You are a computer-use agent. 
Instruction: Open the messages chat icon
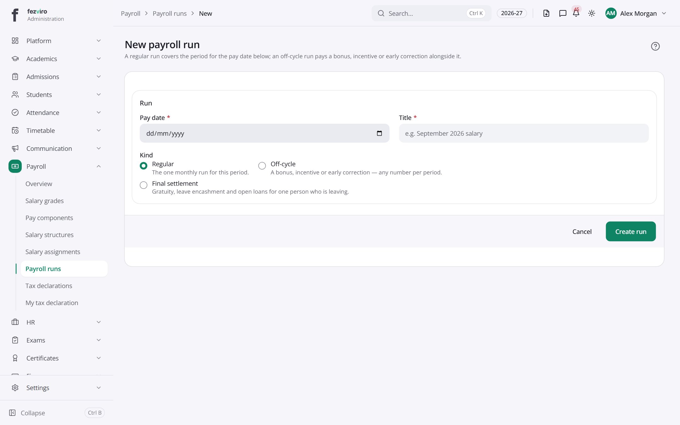click(x=563, y=13)
